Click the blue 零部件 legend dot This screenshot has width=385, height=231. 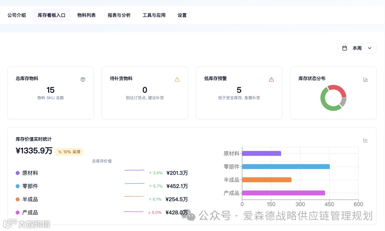pyautogui.click(x=18, y=186)
